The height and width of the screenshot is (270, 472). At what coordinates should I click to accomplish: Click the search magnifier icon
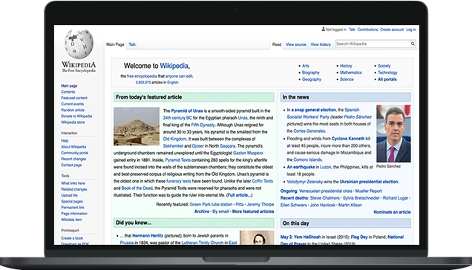[413, 44]
